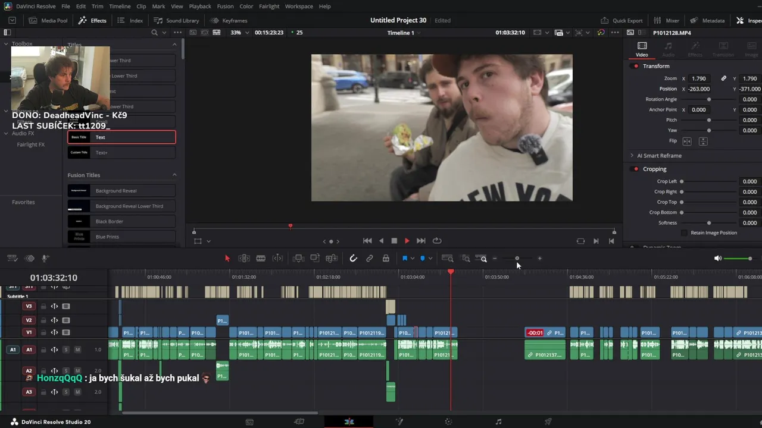Image resolution: width=762 pixels, height=428 pixels.
Task: Click the red Play button
Action: point(407,241)
